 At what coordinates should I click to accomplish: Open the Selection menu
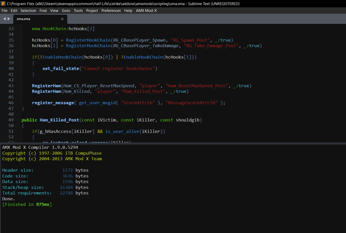click(28, 11)
